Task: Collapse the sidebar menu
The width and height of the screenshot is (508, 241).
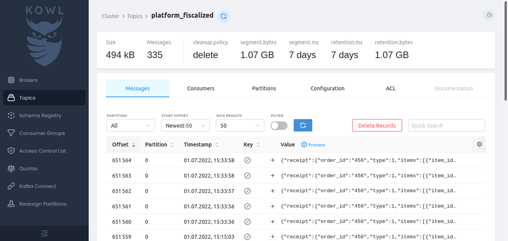Action: point(44,233)
